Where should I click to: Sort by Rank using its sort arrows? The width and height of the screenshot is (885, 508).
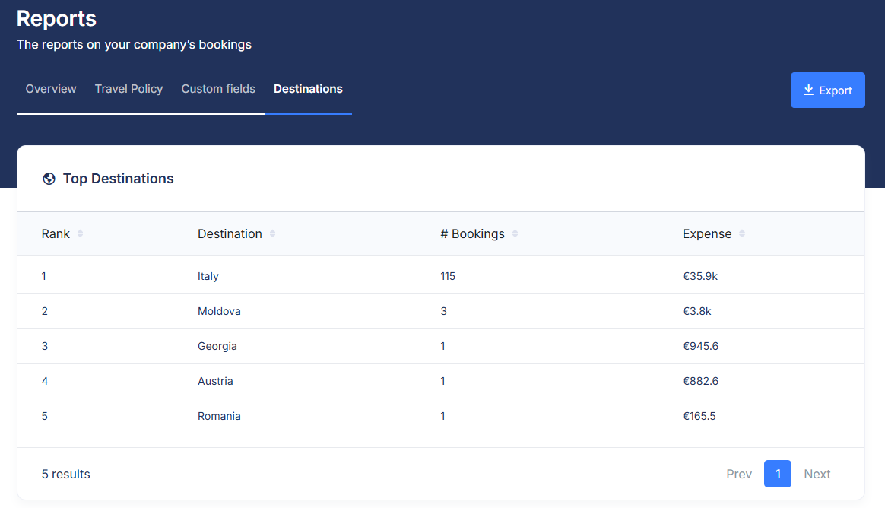(x=80, y=233)
